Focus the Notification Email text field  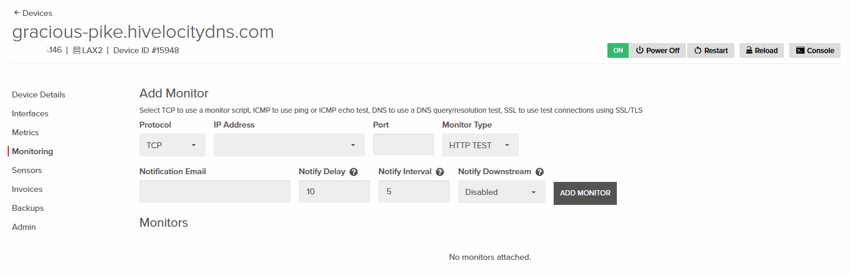click(215, 192)
